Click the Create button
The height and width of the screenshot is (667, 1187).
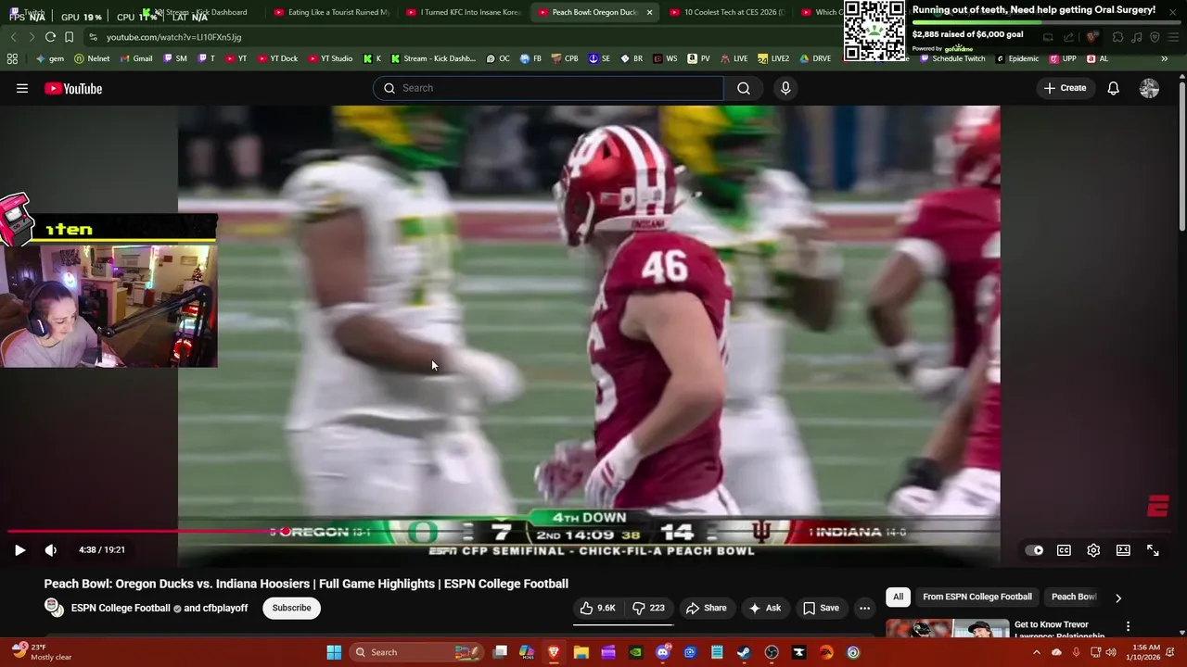(x=1065, y=88)
